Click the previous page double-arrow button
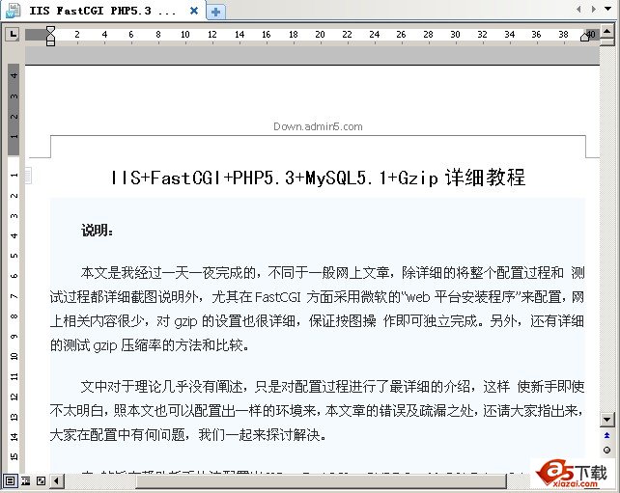This screenshot has width=620, height=493. (606, 435)
